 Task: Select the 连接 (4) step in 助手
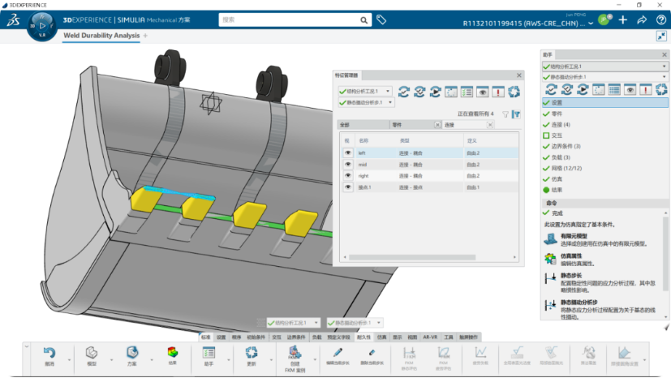tap(561, 124)
